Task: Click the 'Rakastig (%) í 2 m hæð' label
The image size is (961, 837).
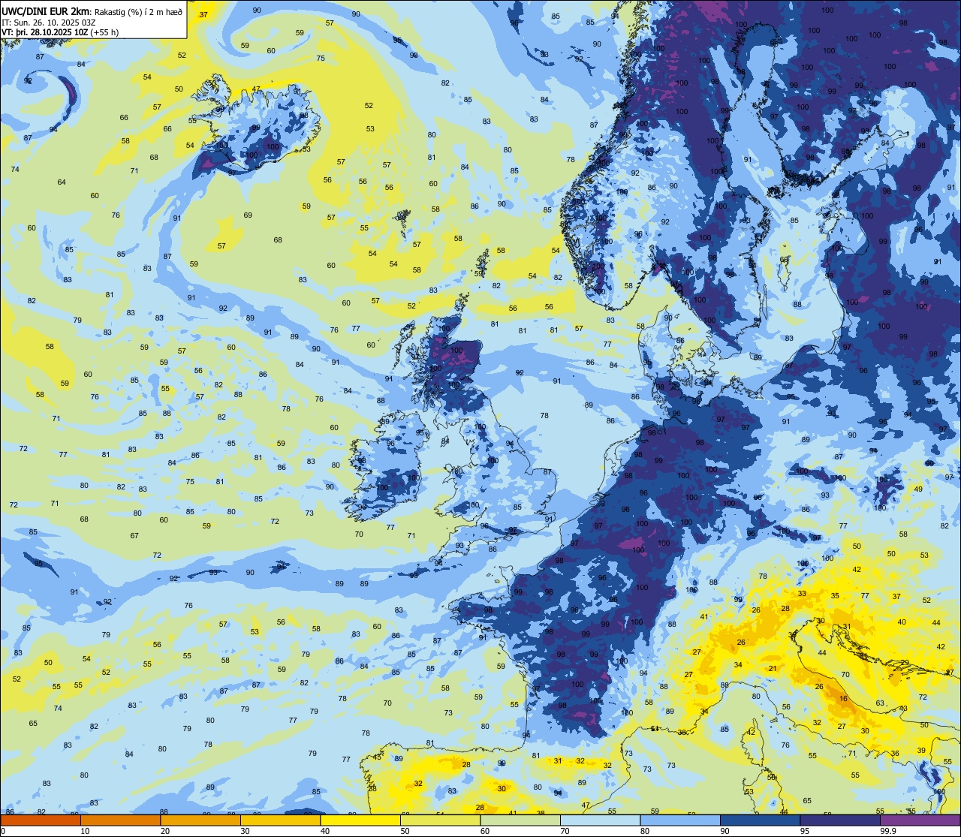Action: tap(137, 11)
